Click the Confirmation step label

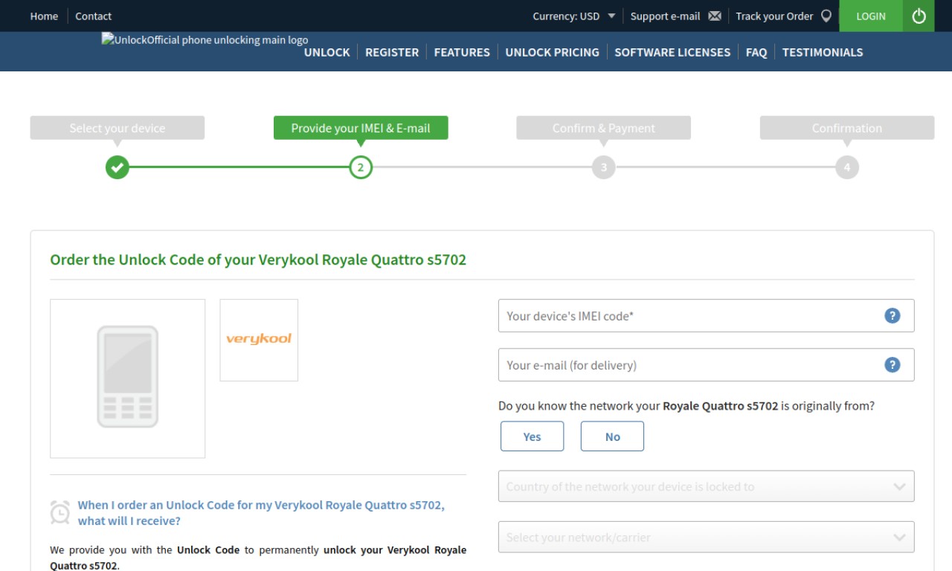[847, 128]
